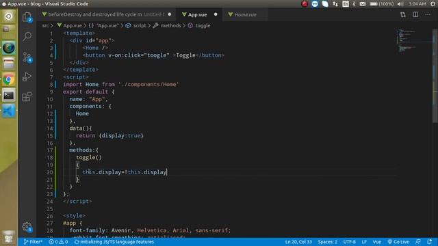Screen dimensions: 438x246
Task: Click App.vue file breadcrumb
Action: pyautogui.click(x=70, y=26)
